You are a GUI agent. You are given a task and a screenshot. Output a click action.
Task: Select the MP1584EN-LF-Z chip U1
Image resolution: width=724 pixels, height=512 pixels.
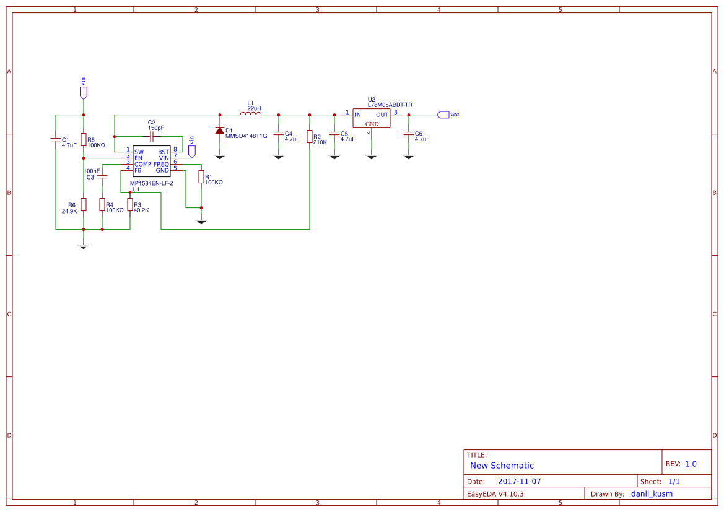[x=150, y=160]
